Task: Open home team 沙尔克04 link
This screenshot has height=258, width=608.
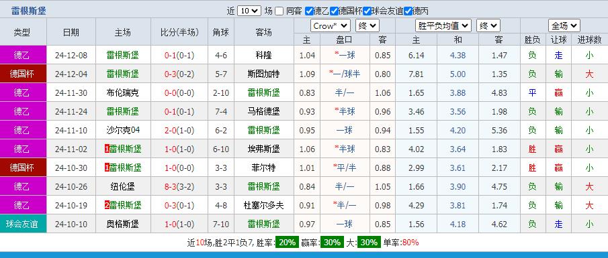Action: pos(123,130)
